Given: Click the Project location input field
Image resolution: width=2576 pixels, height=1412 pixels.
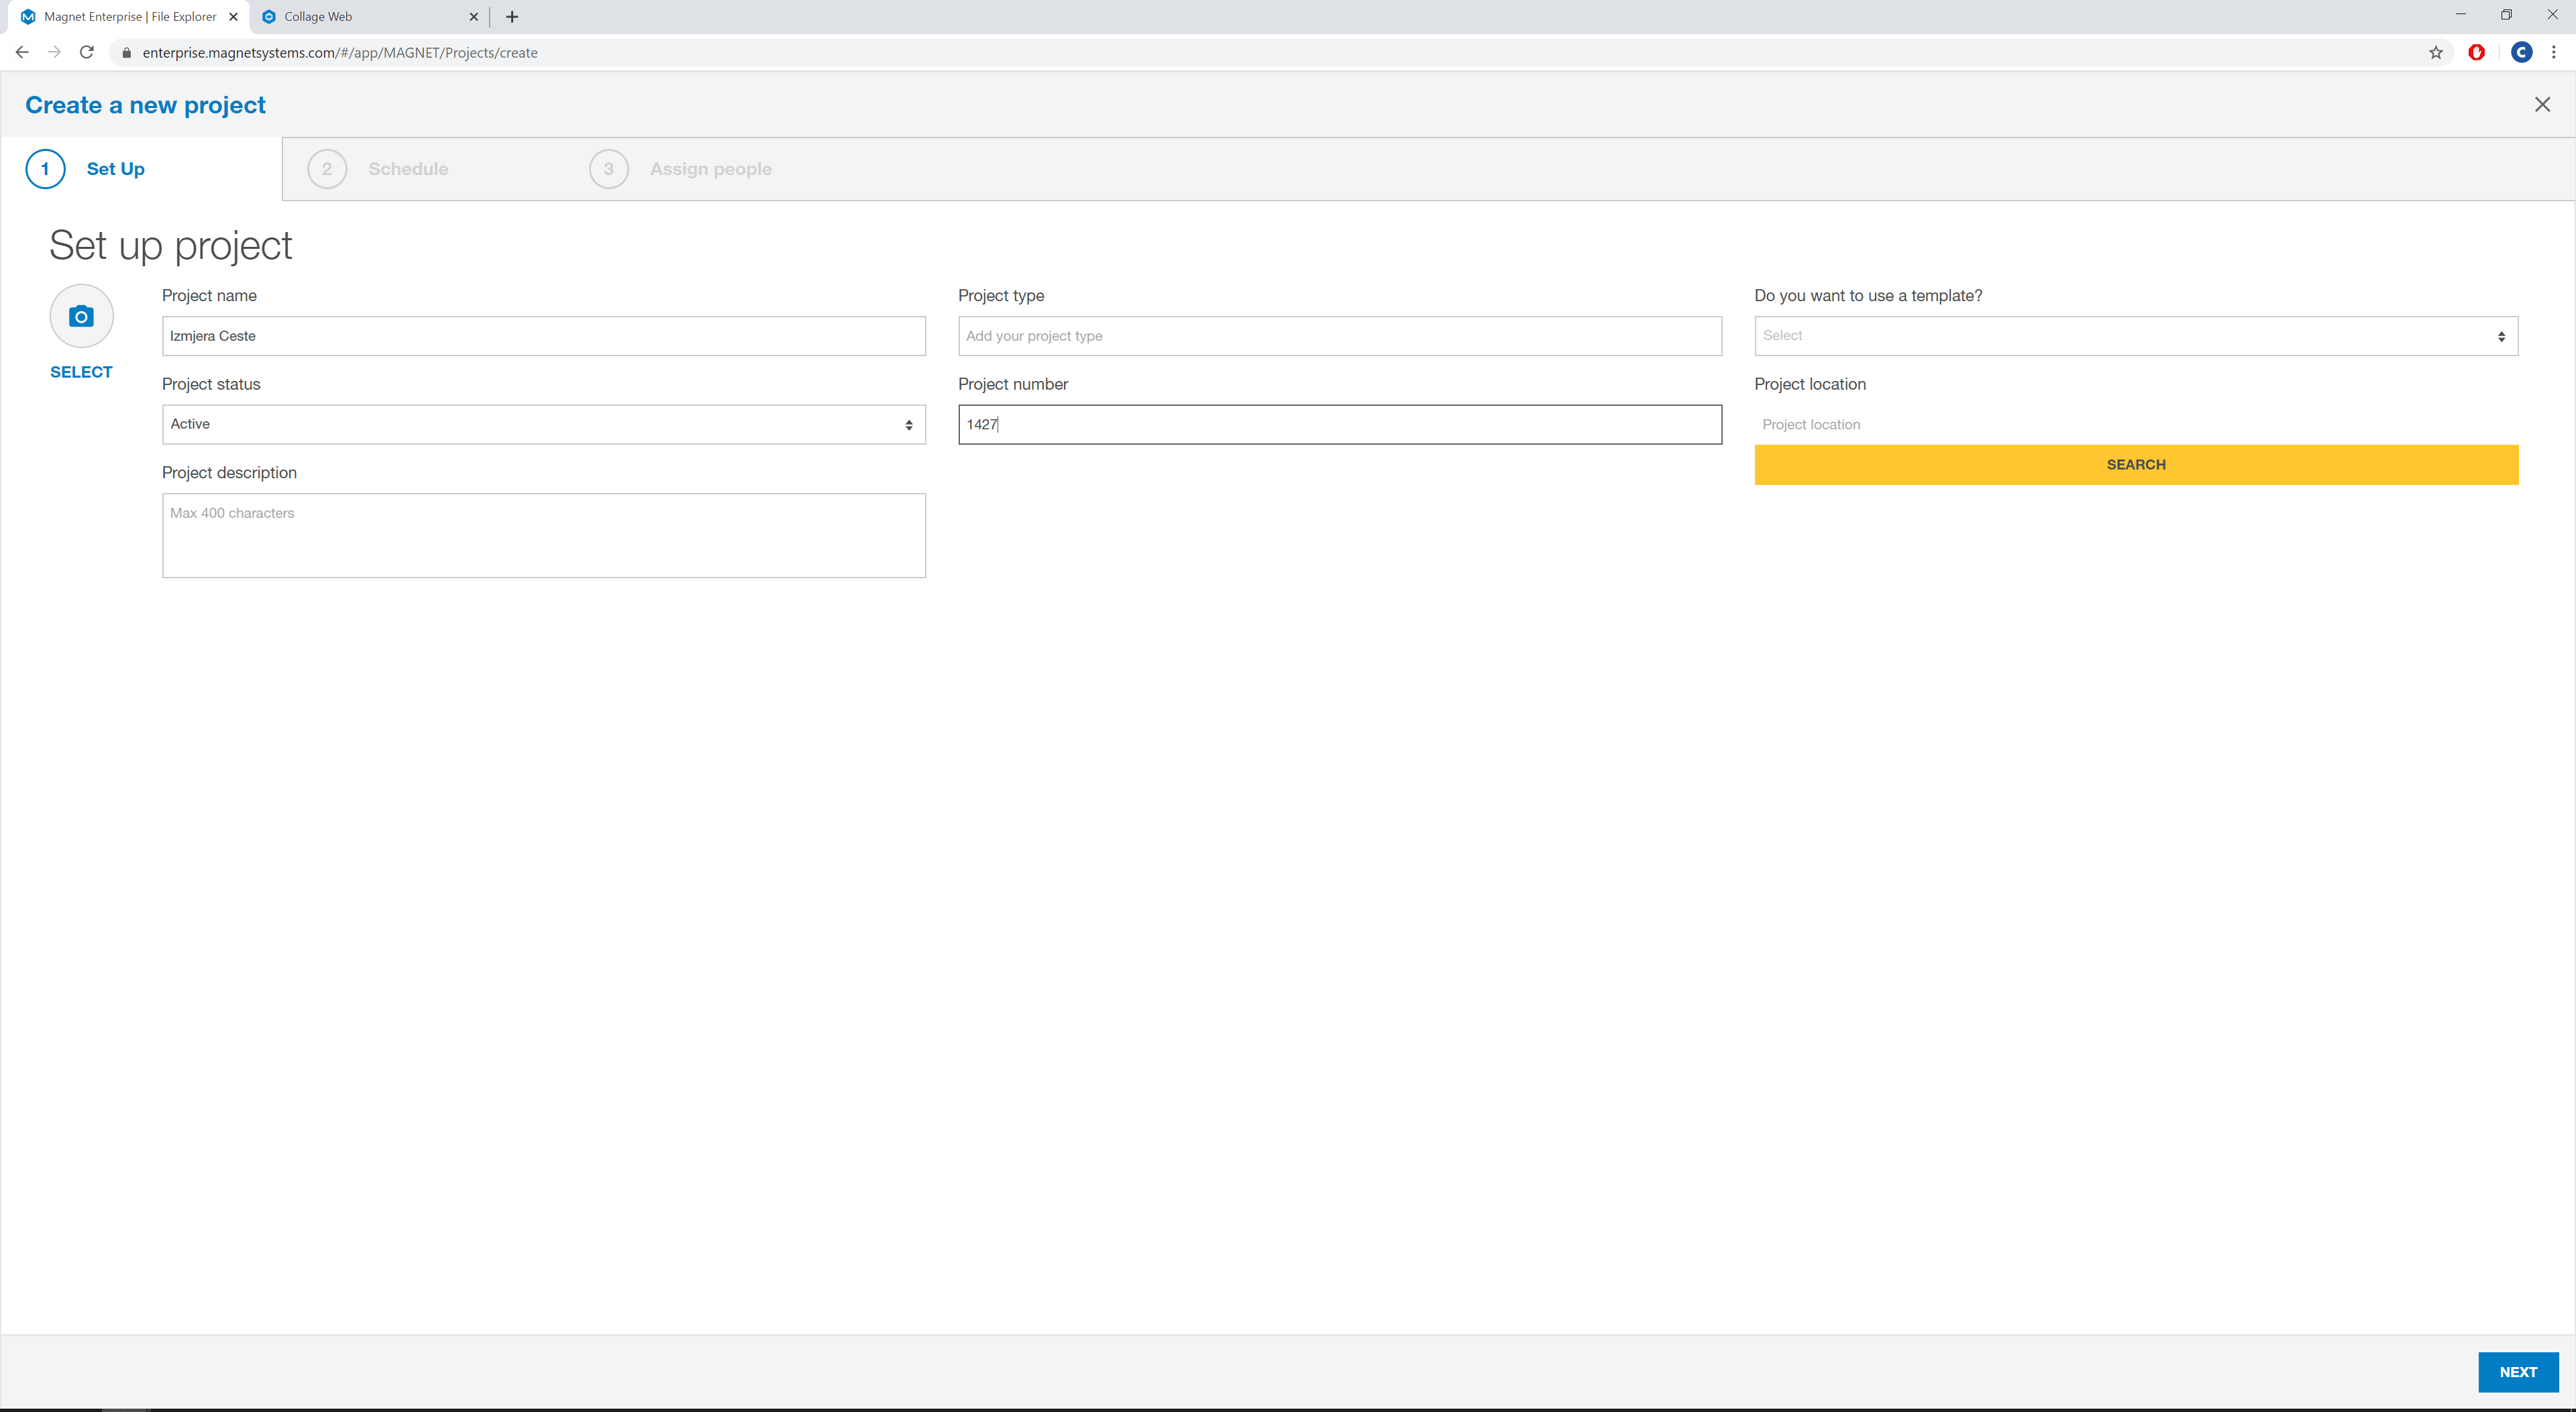Looking at the screenshot, I should click(2135, 424).
